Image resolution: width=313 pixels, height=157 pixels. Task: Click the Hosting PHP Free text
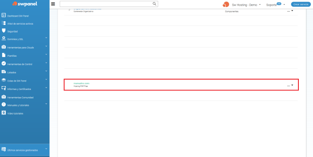pyautogui.click(x=81, y=87)
